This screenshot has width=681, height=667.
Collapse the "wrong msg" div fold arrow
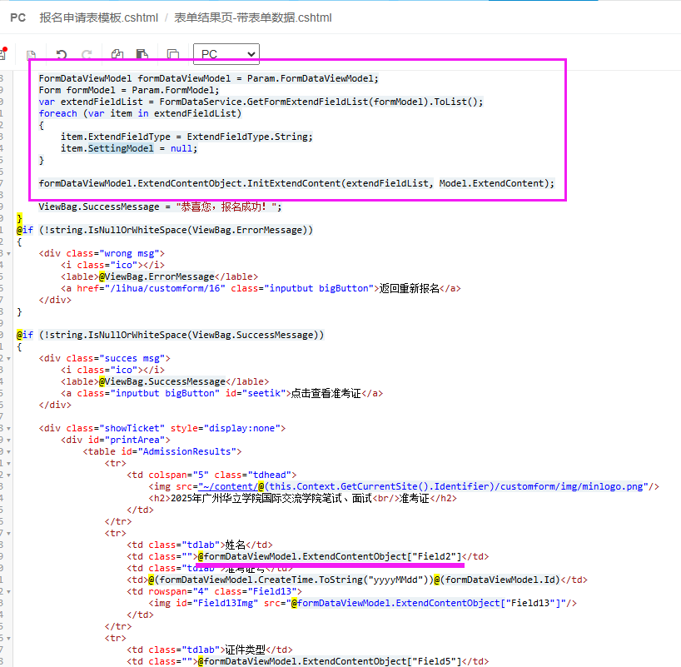point(7,254)
